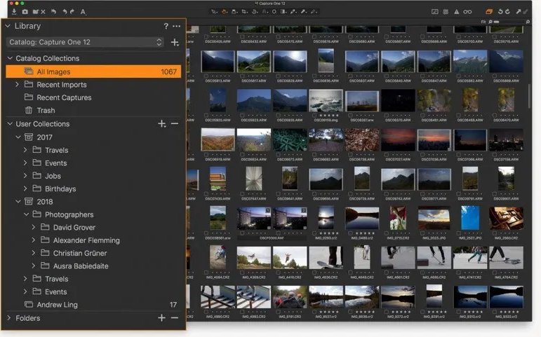
Task: Collapse the 2017 project group
Action: [18, 137]
